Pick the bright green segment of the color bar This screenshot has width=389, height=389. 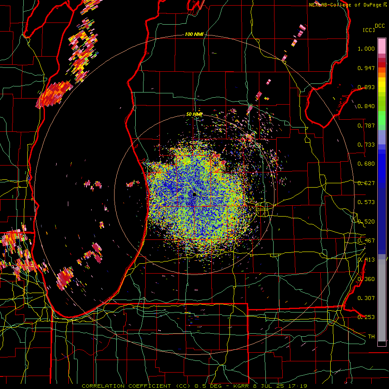click(382, 118)
